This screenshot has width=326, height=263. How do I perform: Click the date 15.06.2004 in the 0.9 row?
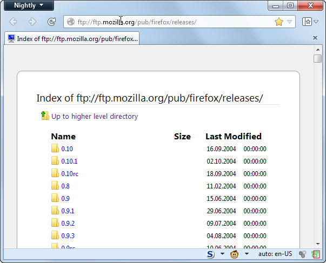pyautogui.click(x=221, y=199)
